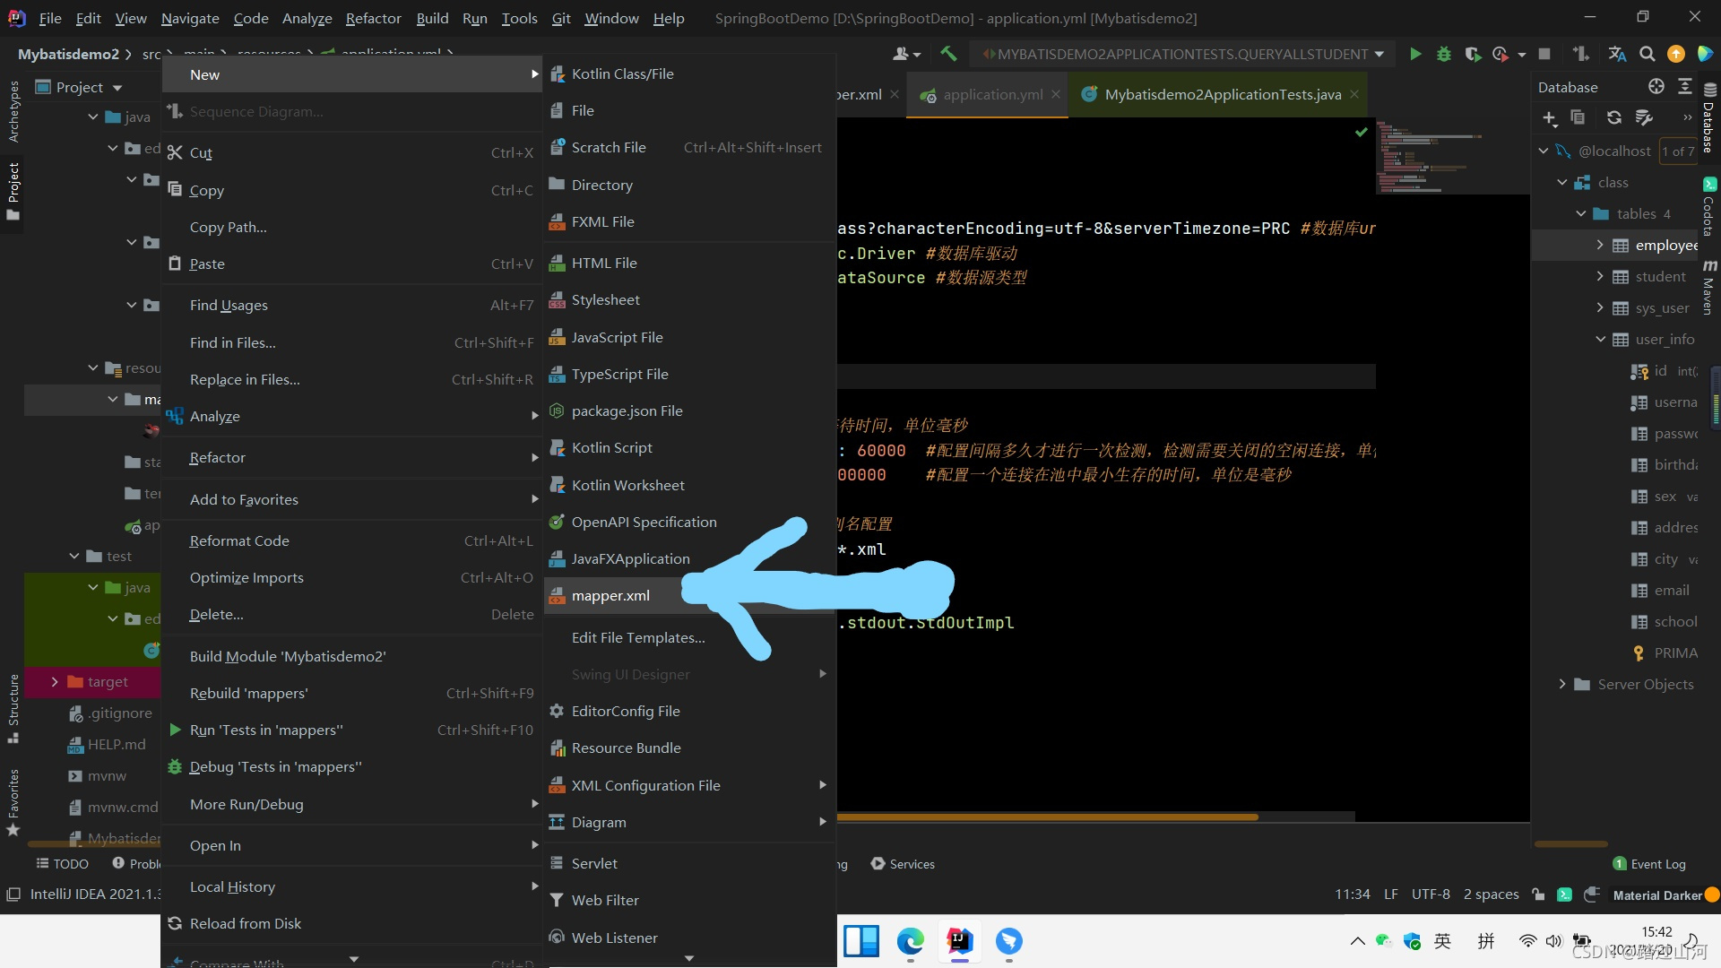Click the Cut scissors icon in context menu
This screenshot has width=1721, height=968.
[175, 152]
